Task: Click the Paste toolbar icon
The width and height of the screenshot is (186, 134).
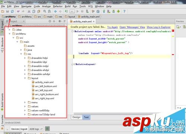Action: pos(39,12)
